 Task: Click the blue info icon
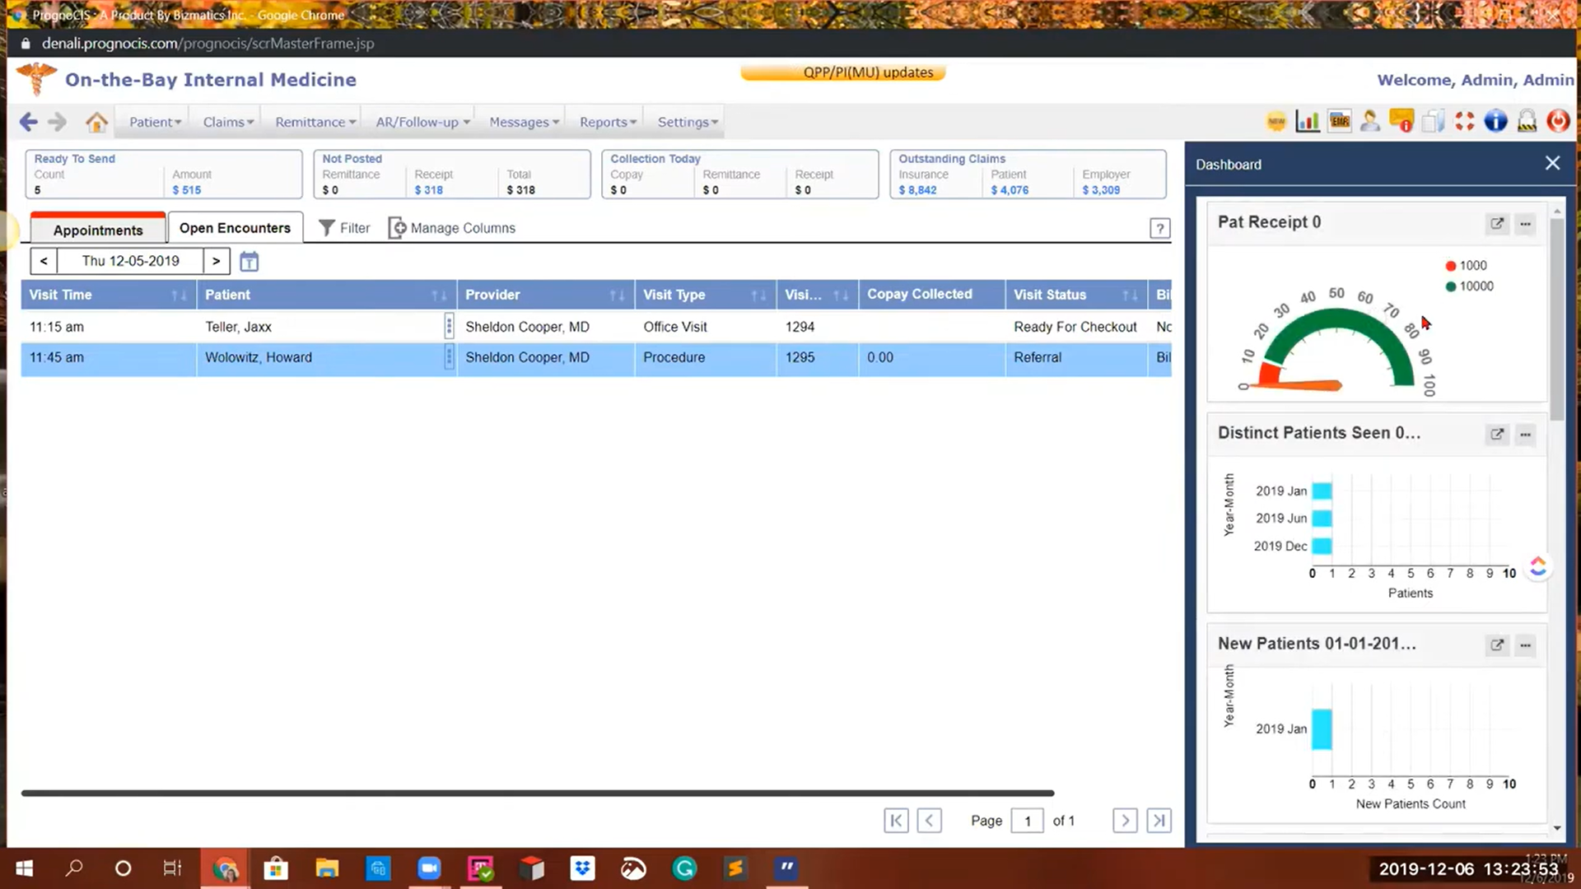point(1495,122)
